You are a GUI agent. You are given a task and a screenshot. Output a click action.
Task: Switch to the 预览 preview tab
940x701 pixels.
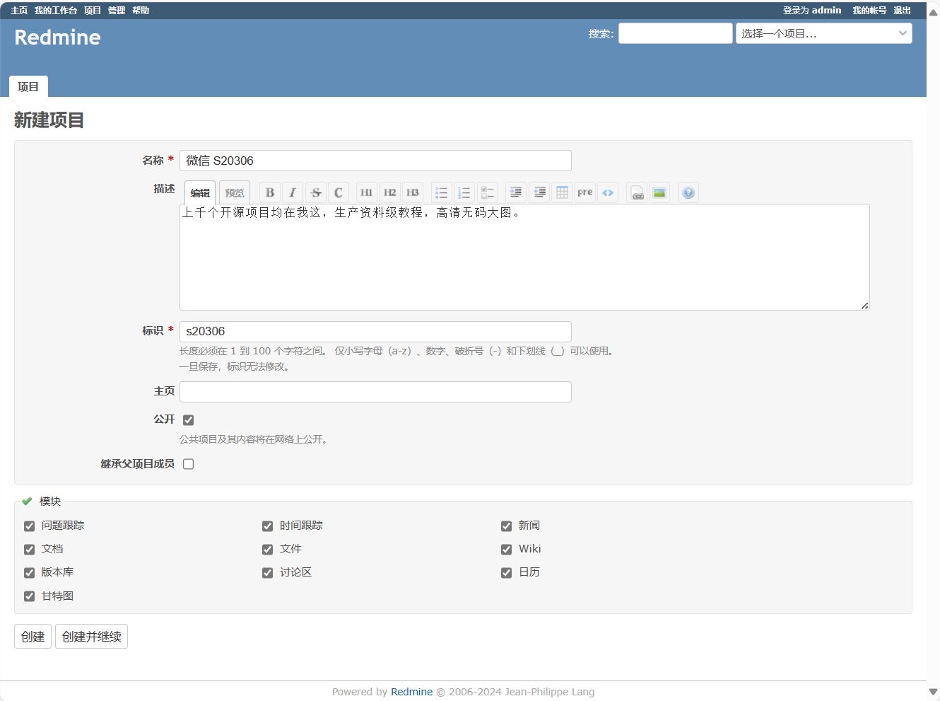235,192
